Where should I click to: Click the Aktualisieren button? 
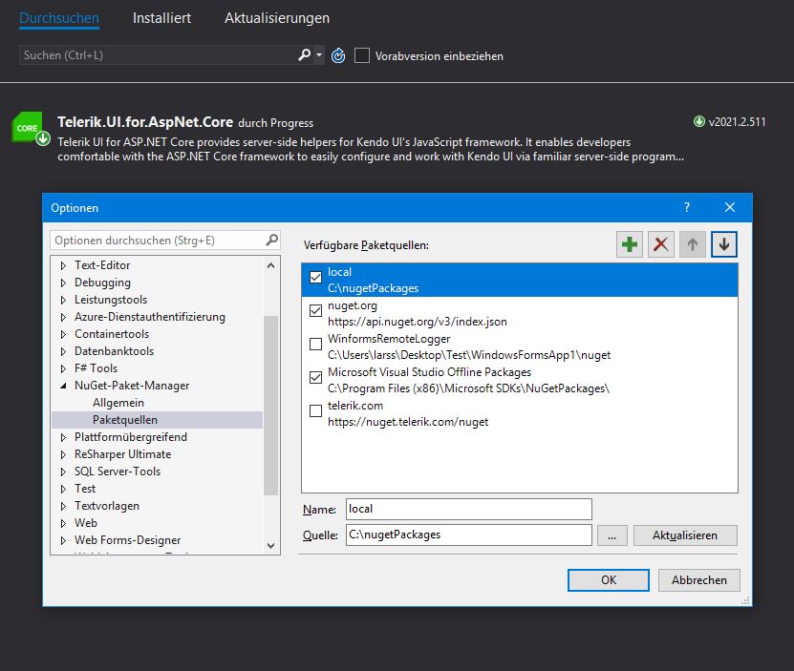pyautogui.click(x=685, y=535)
